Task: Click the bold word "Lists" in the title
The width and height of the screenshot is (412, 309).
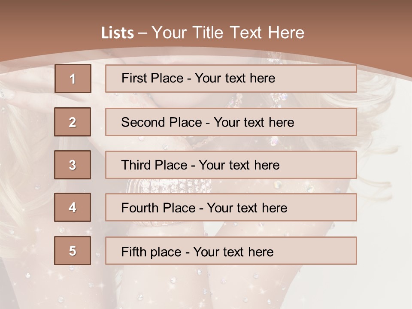Action: tap(118, 33)
